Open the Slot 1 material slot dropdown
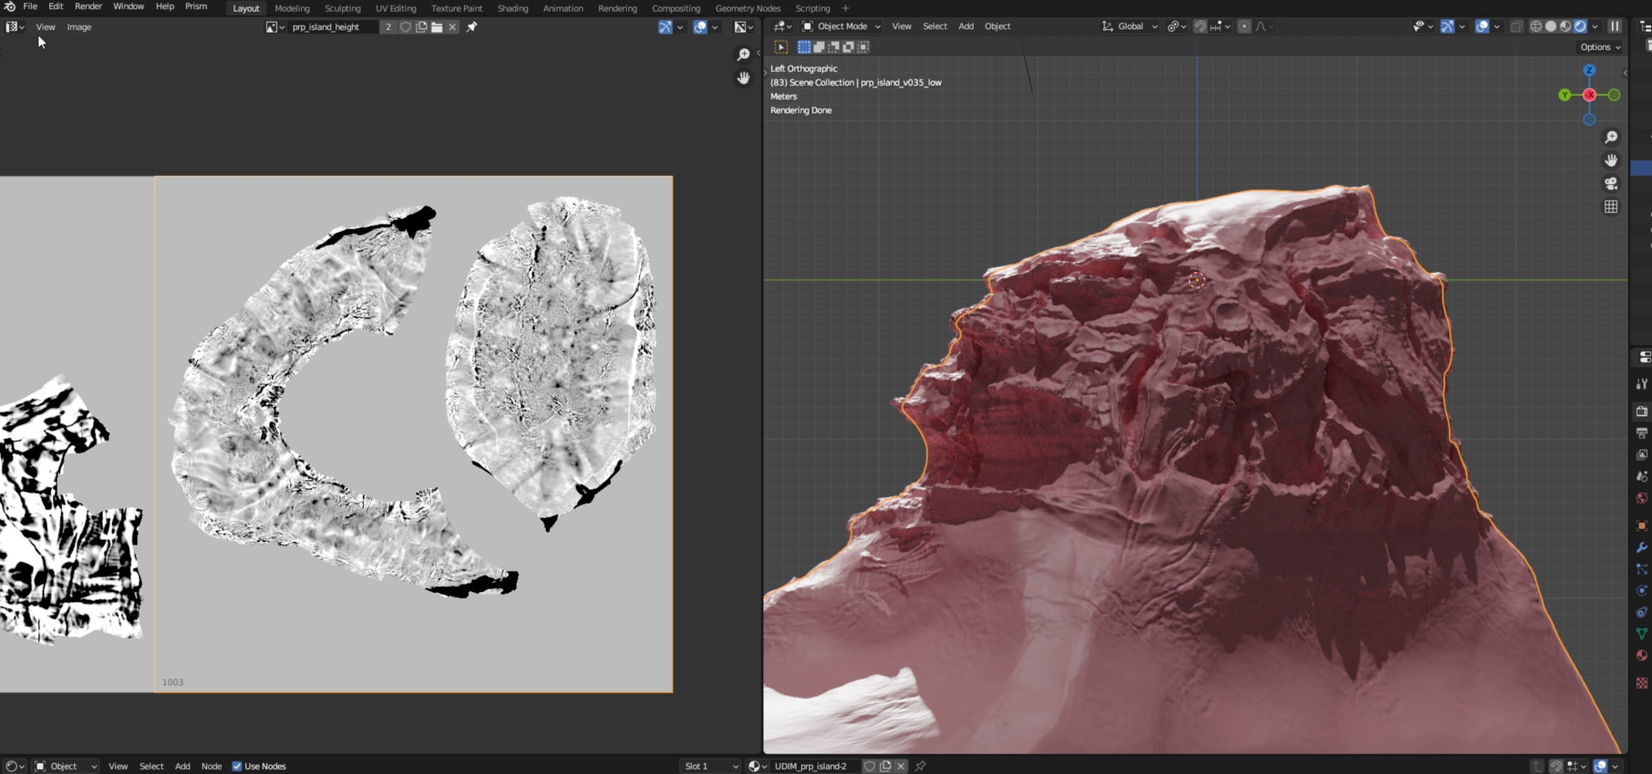This screenshot has height=774, width=1652. pyautogui.click(x=711, y=766)
